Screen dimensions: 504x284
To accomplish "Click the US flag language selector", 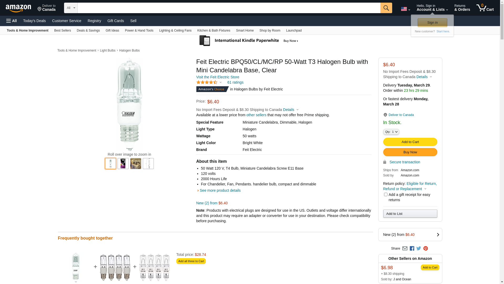I will [405, 9].
